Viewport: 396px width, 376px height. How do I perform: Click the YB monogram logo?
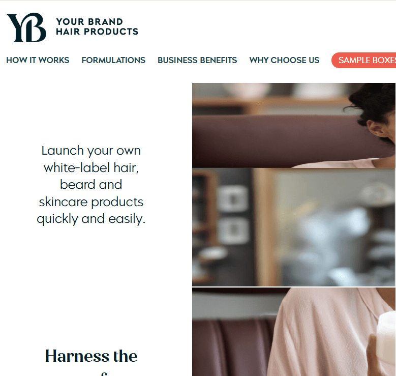pyautogui.click(x=26, y=27)
